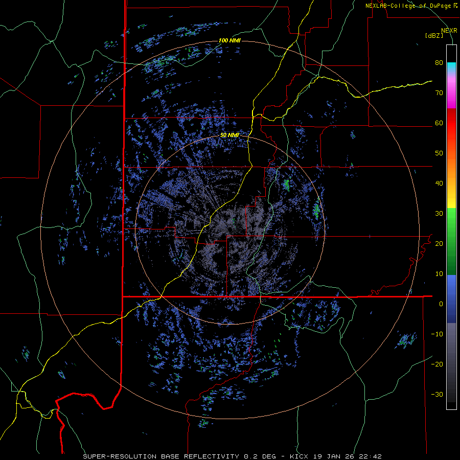Click the 50 value on the dBZ scale
Image resolution: width=460 pixels, height=460 pixels.
[x=439, y=153]
